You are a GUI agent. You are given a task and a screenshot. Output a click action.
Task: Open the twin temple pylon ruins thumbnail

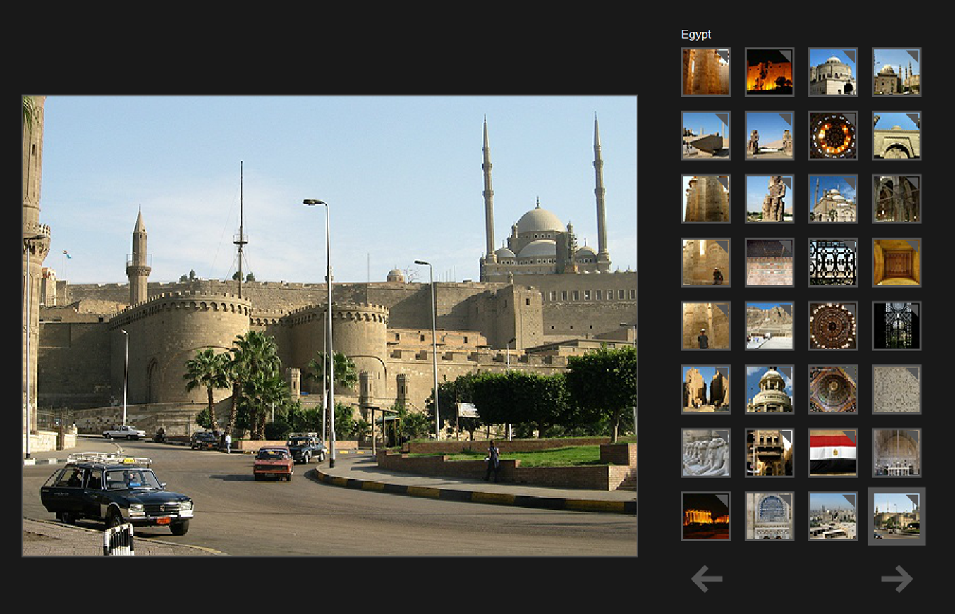coord(706,389)
